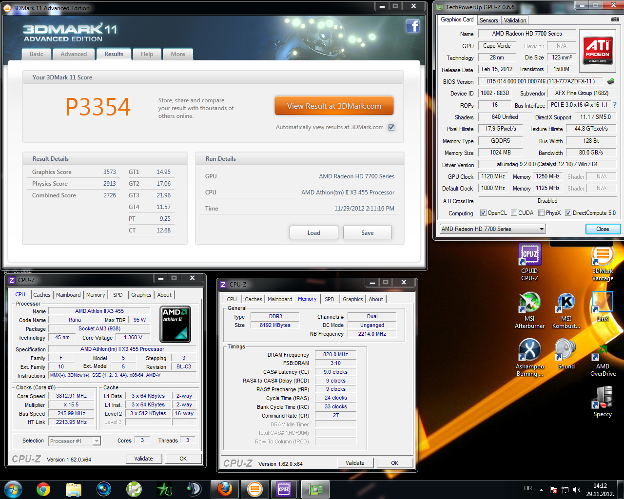Viewport: 624px width, 499px height.
Task: Click the GPU-Z screenshot camera icon
Action: coord(615,19)
